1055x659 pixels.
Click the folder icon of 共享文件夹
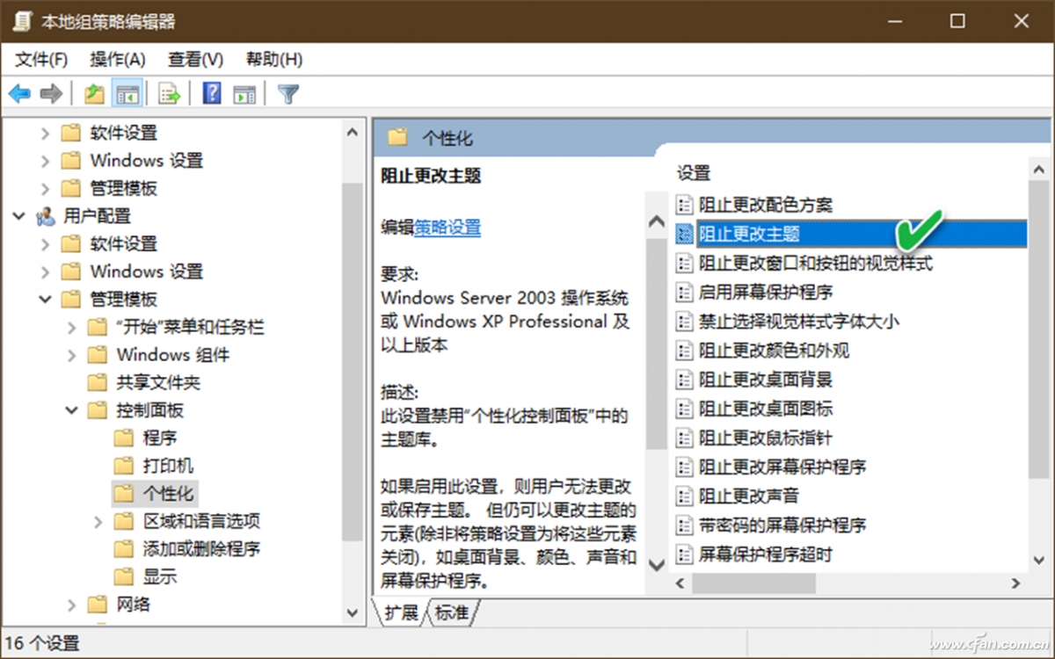coord(98,382)
